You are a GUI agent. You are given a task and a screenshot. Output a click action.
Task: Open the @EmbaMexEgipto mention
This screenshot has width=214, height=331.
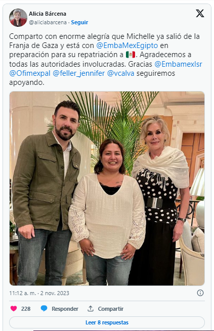[127, 45]
